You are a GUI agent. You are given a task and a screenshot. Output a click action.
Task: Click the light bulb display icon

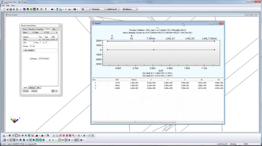[x=11, y=140]
